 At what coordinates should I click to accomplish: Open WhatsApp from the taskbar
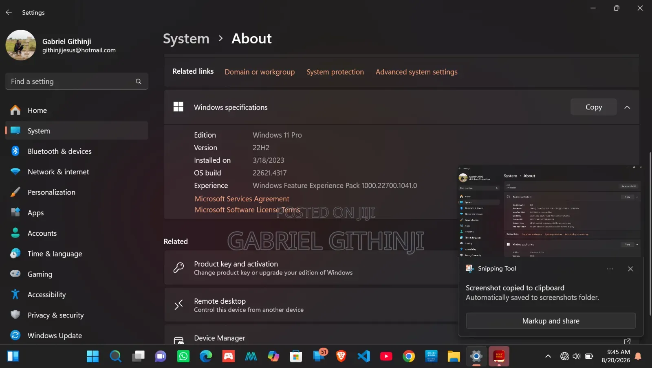183,357
